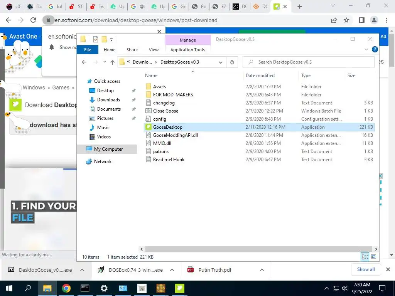Switch to the View ribbon tab

point(154,50)
